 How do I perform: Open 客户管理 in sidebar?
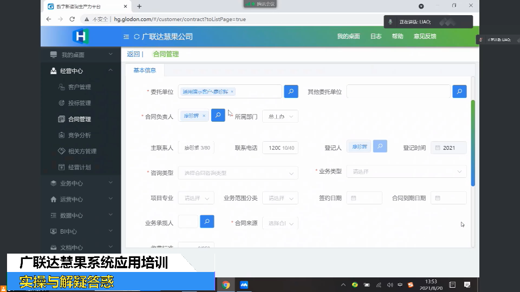click(79, 87)
